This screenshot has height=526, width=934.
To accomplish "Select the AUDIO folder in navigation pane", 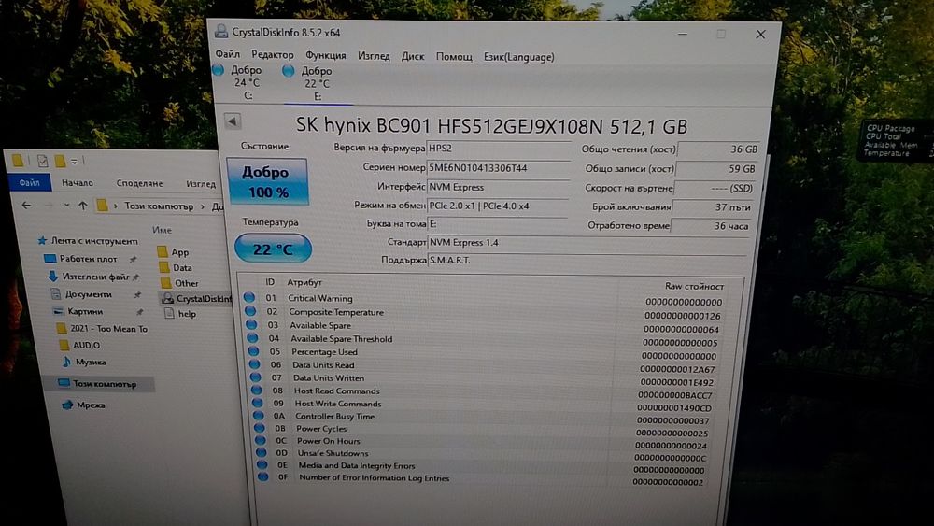I will (x=79, y=345).
